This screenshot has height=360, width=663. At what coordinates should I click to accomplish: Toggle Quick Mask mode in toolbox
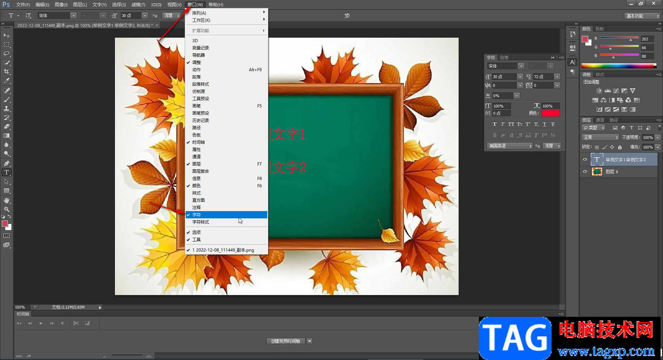pyautogui.click(x=7, y=236)
